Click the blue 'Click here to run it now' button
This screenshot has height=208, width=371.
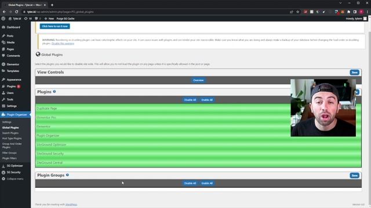pos(54,26)
